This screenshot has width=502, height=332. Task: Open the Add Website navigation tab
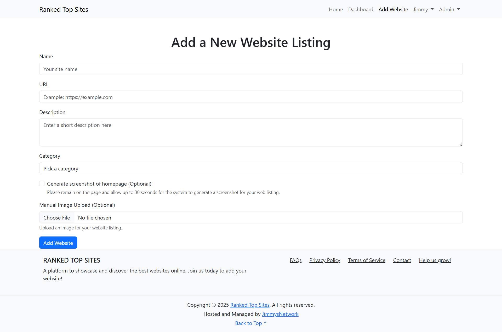click(393, 9)
